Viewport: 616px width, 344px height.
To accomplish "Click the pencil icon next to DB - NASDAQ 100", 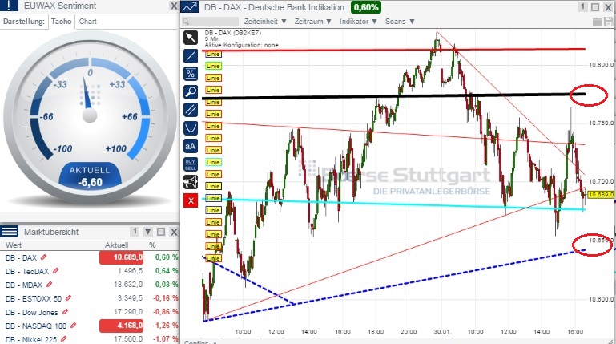I will click(73, 325).
